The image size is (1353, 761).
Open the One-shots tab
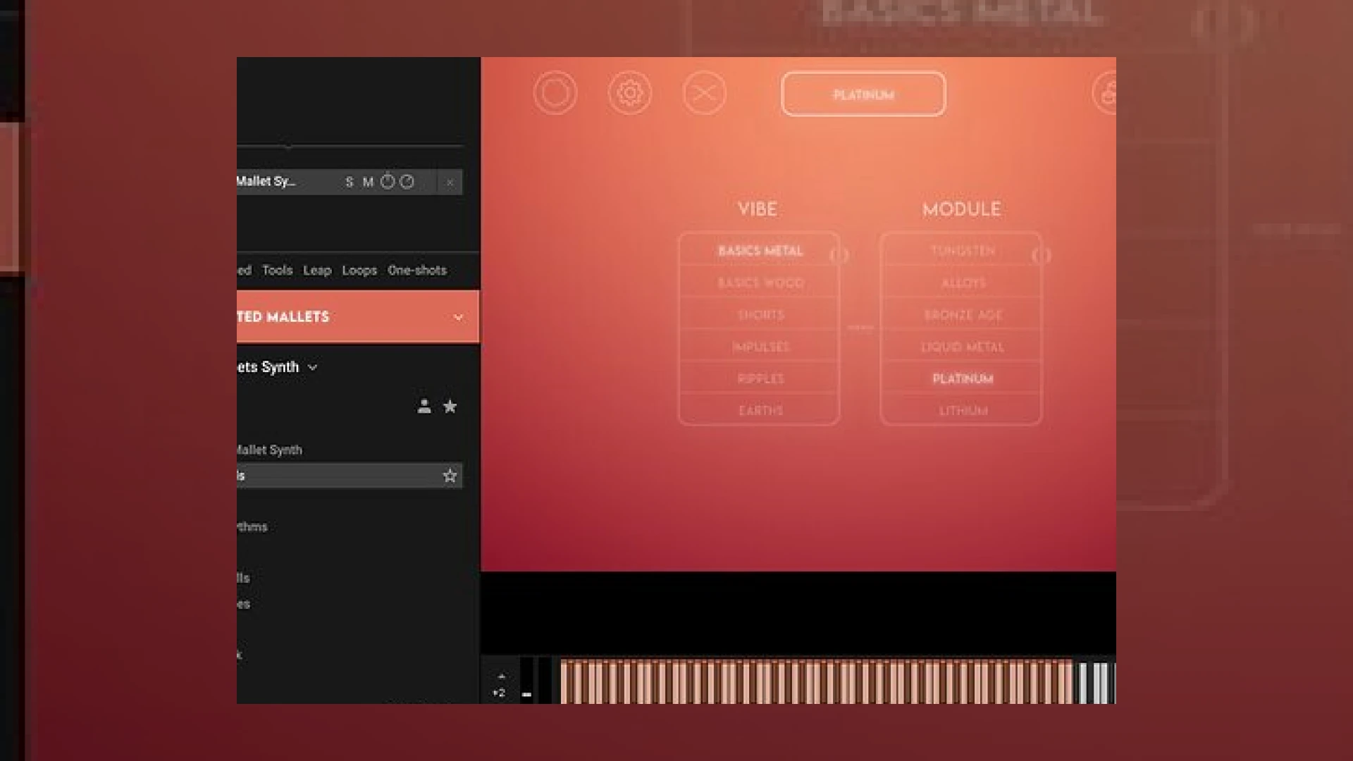click(x=417, y=270)
